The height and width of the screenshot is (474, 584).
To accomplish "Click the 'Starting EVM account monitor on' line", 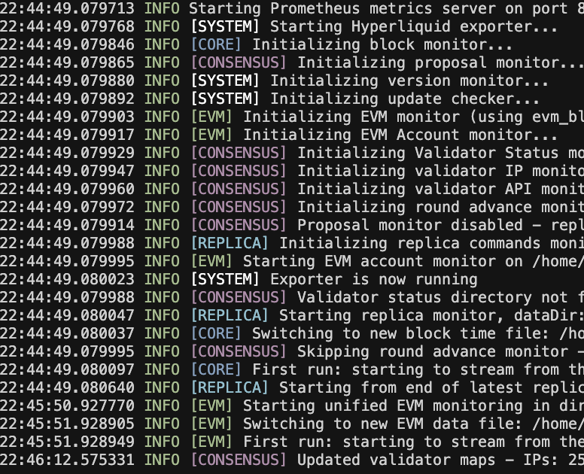I will tap(413, 261).
